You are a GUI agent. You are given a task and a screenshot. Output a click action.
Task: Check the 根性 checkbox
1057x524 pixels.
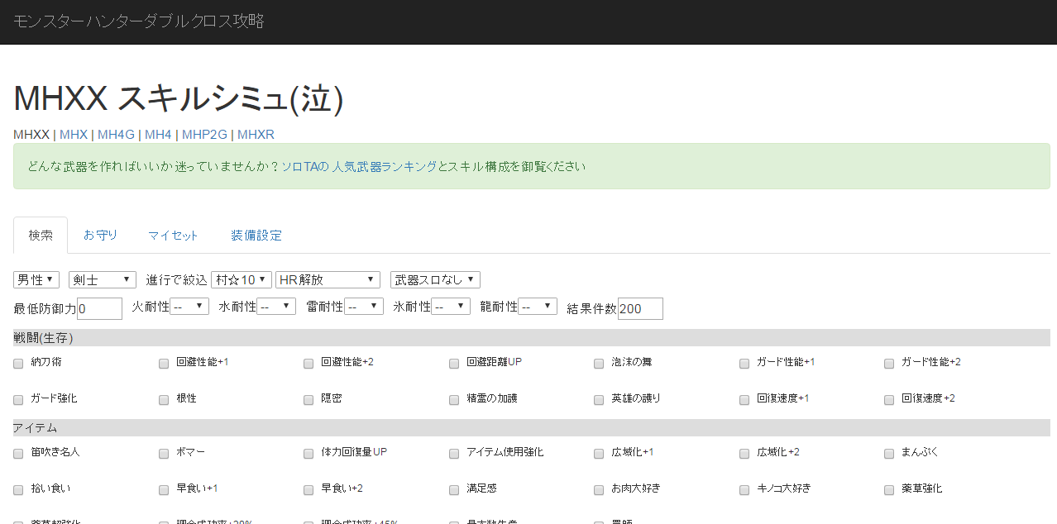164,400
